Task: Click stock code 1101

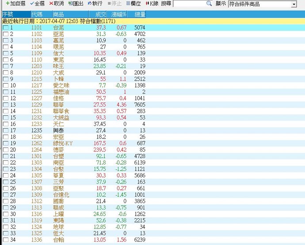Action: [37, 27]
